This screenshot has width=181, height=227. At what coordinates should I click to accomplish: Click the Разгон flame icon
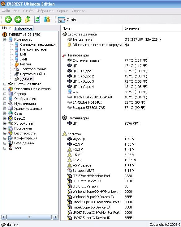[17, 64]
